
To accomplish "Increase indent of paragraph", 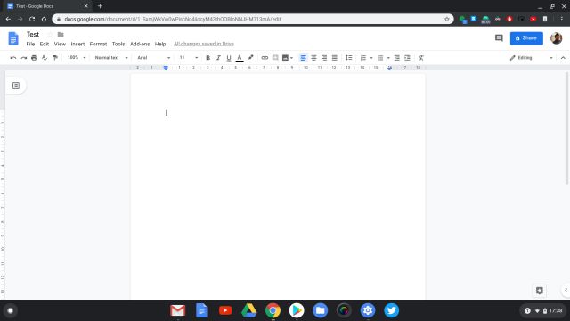I will coord(408,58).
